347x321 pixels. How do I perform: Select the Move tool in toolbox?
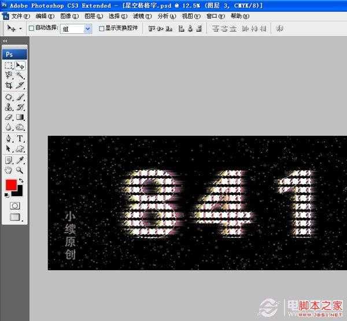pos(20,65)
